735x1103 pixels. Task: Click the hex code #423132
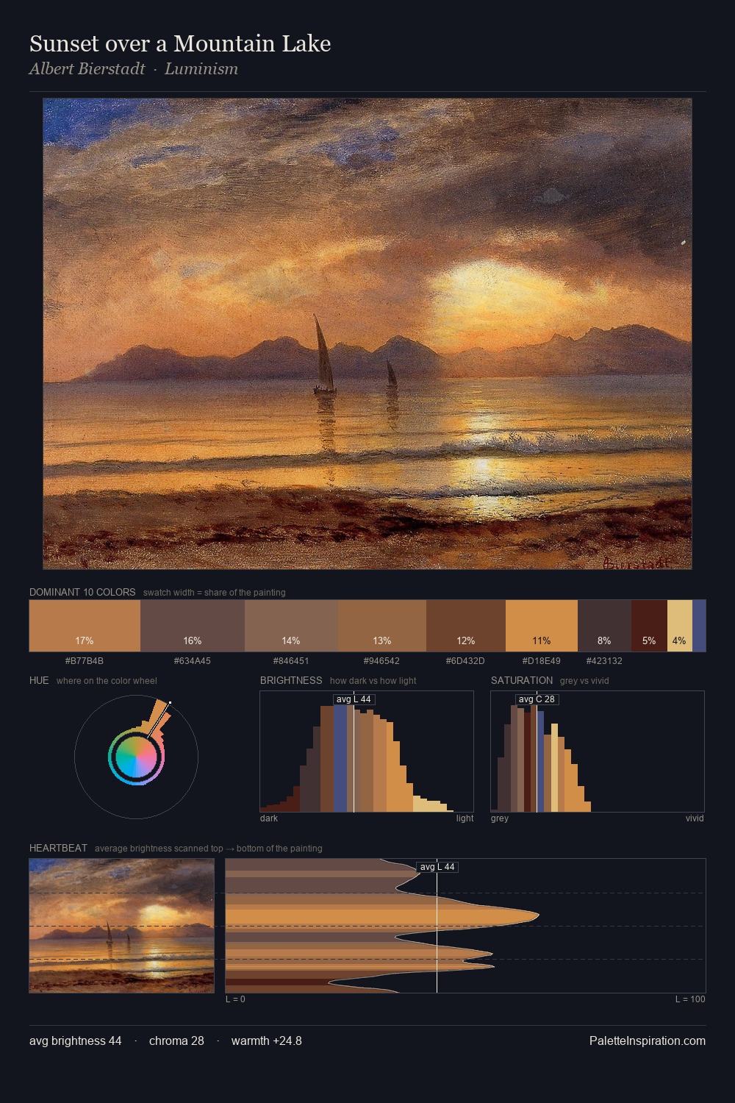click(604, 661)
